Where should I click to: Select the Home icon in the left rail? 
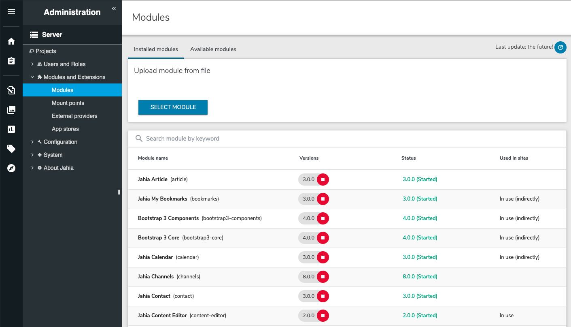(x=11, y=41)
